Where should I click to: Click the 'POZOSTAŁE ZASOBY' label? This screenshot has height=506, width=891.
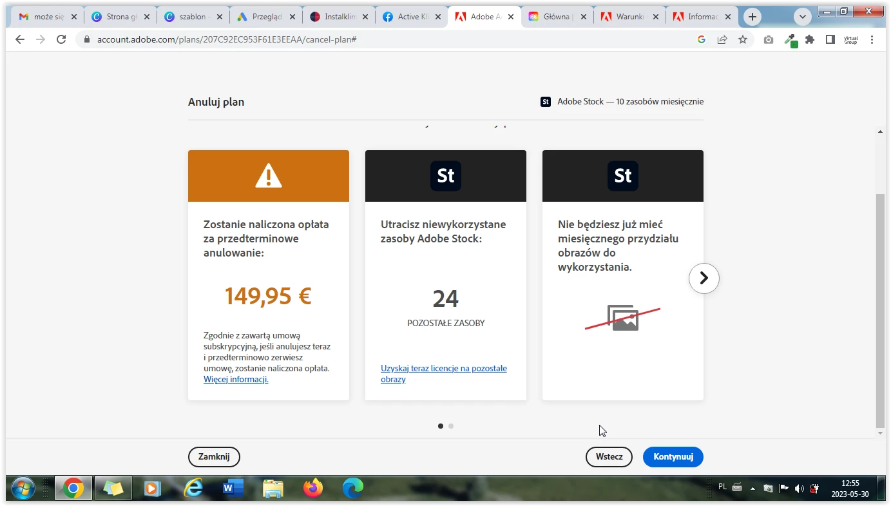(446, 323)
